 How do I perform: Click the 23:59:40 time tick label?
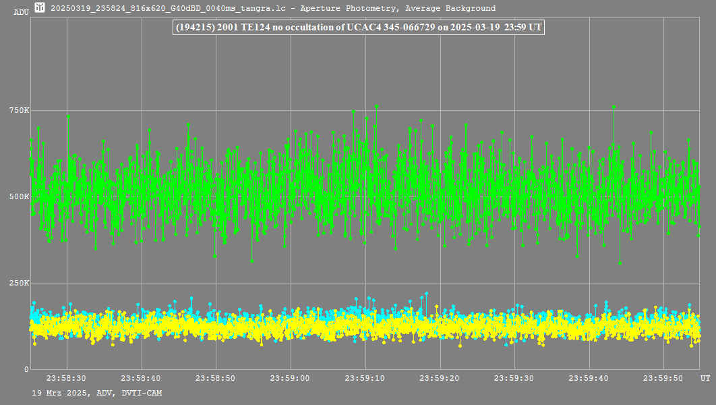589,379
